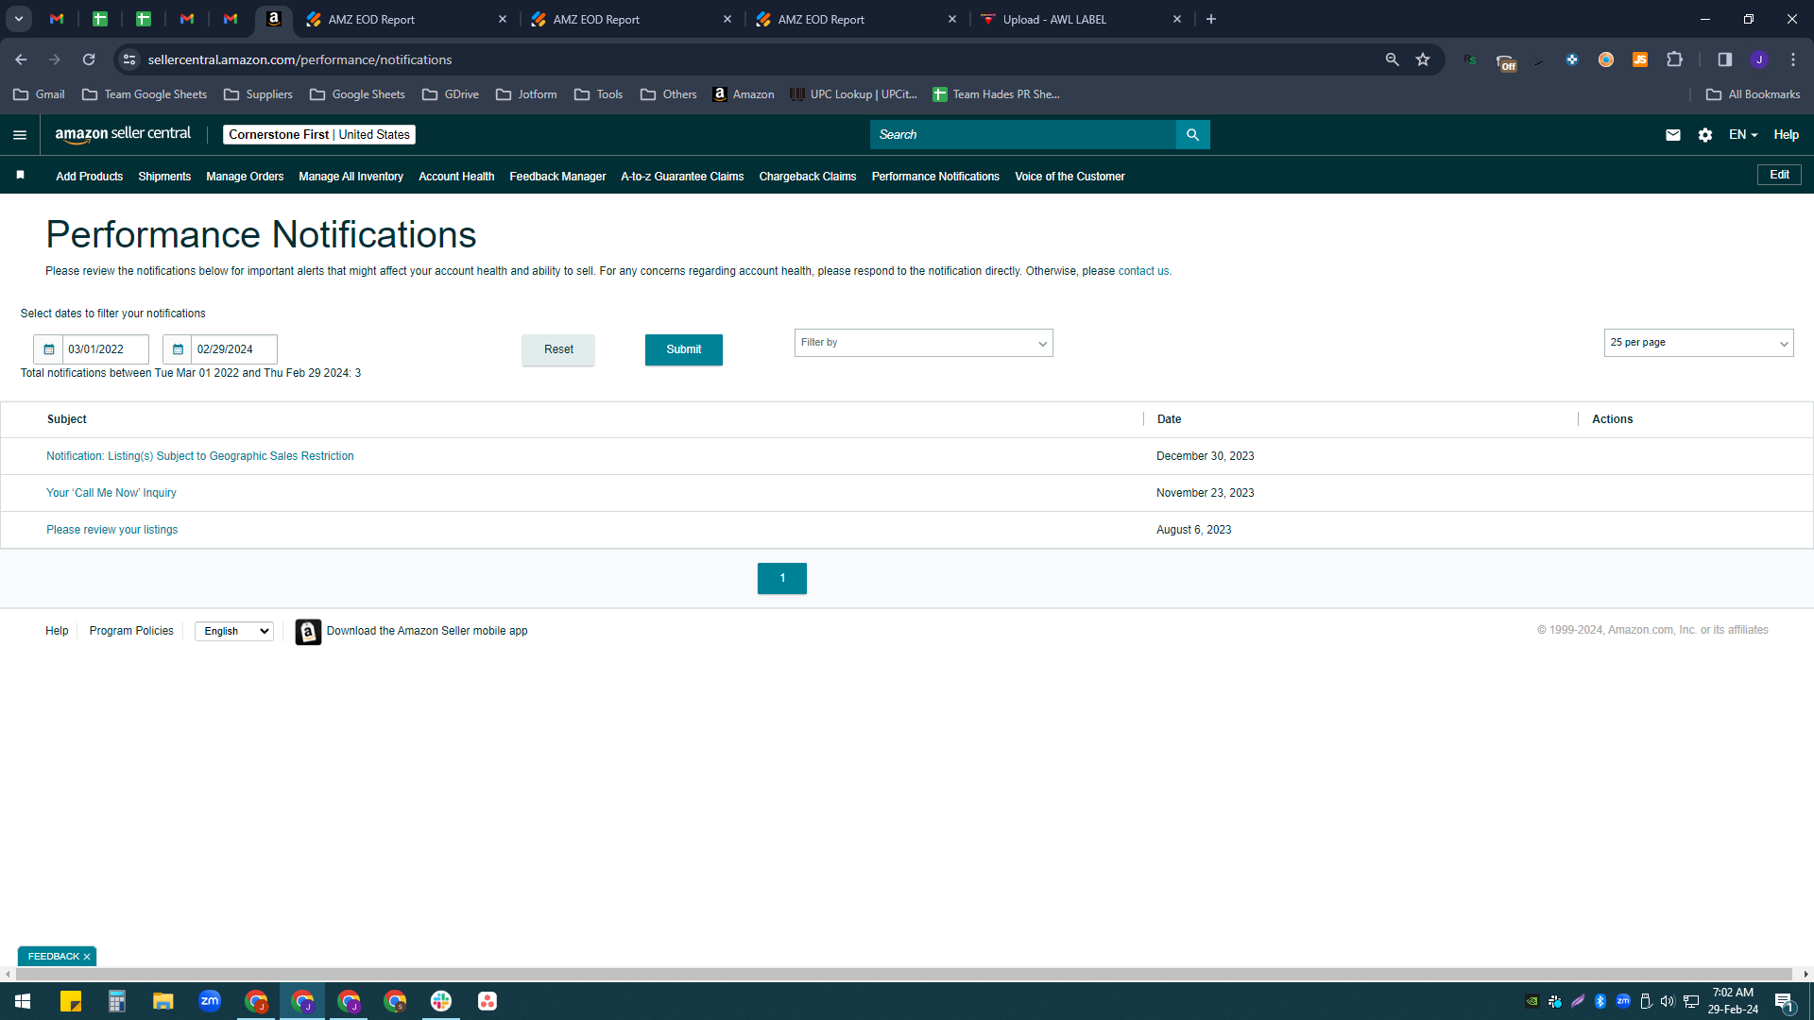The width and height of the screenshot is (1814, 1020).
Task: Open the Help link in header
Action: 1786,135
